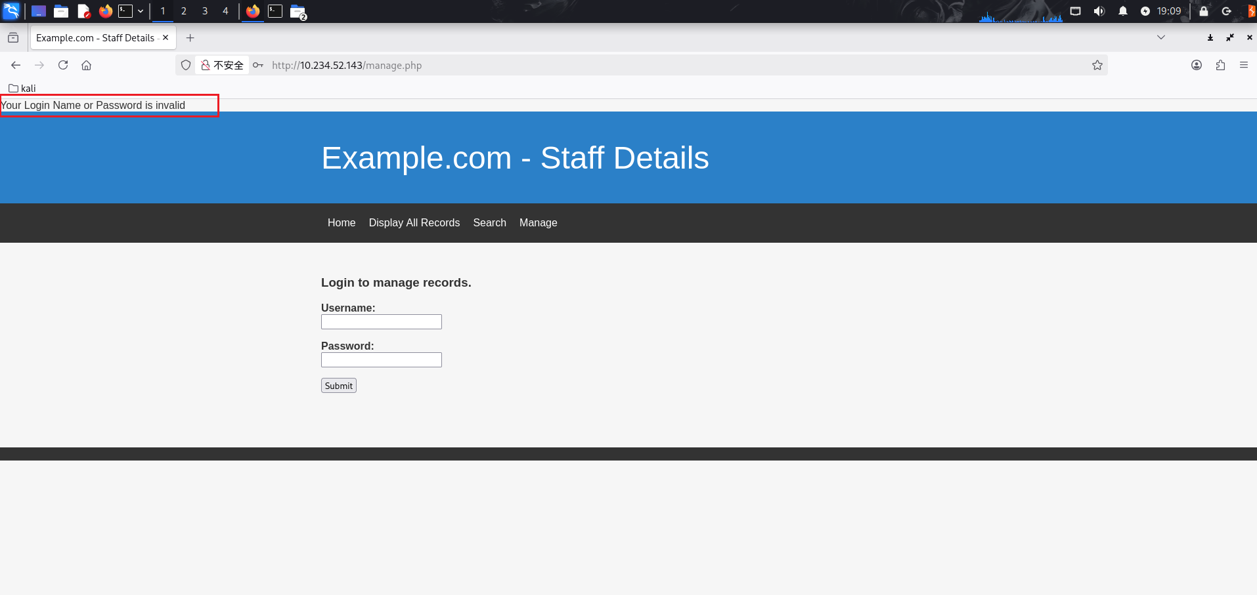Open the kali bookmarks folder
Viewport: 1257px width, 595px height.
coord(22,88)
